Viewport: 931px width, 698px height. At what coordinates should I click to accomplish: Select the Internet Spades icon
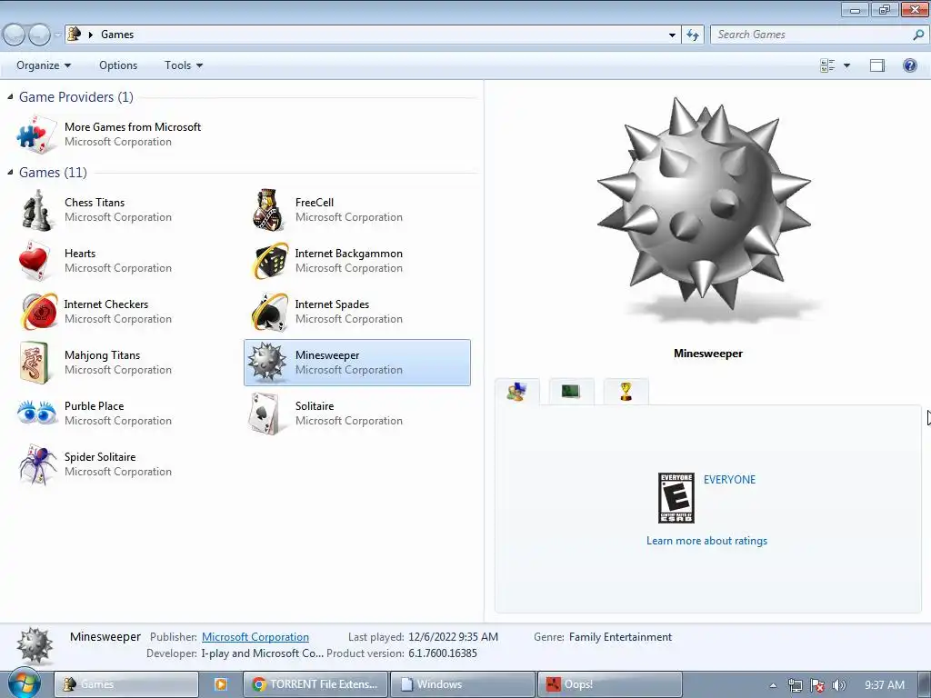point(270,312)
